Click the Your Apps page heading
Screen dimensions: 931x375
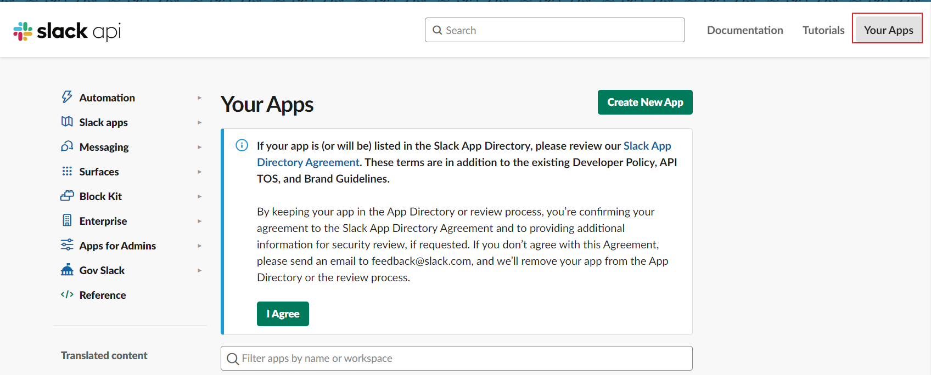[267, 104]
